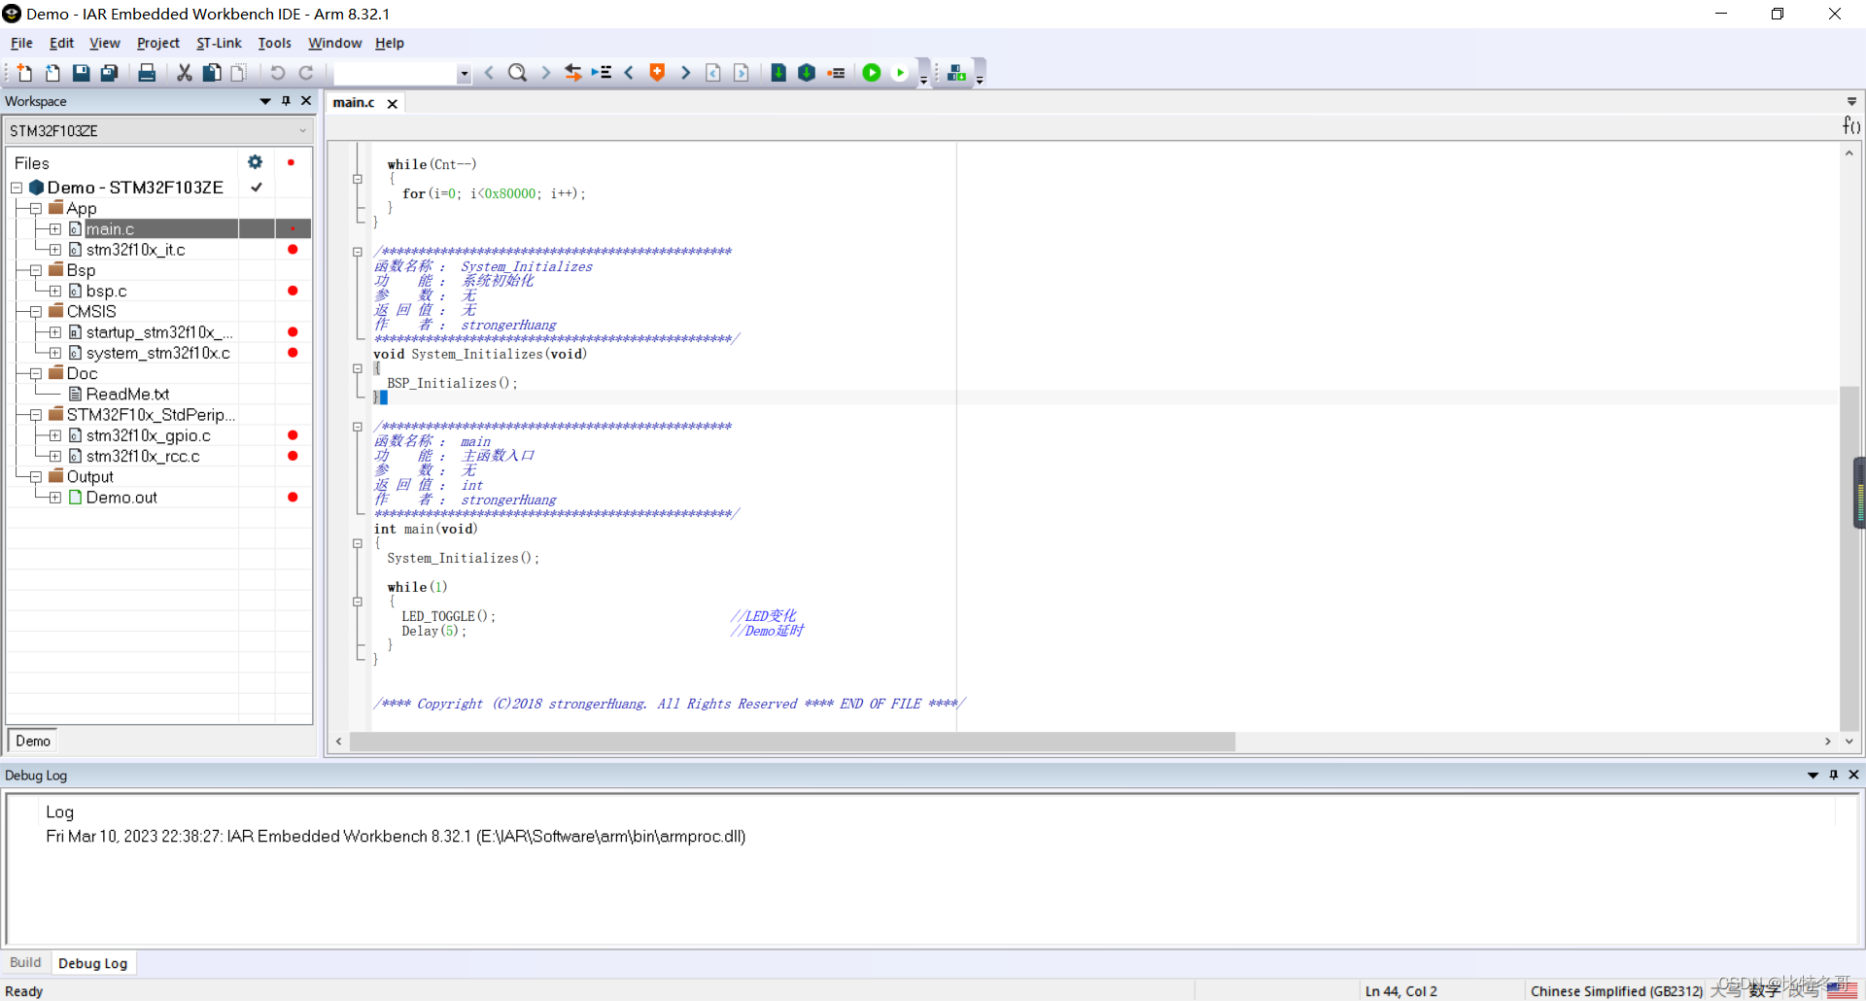Open workspace settings gear in Files header
1866x1001 pixels.
click(255, 162)
